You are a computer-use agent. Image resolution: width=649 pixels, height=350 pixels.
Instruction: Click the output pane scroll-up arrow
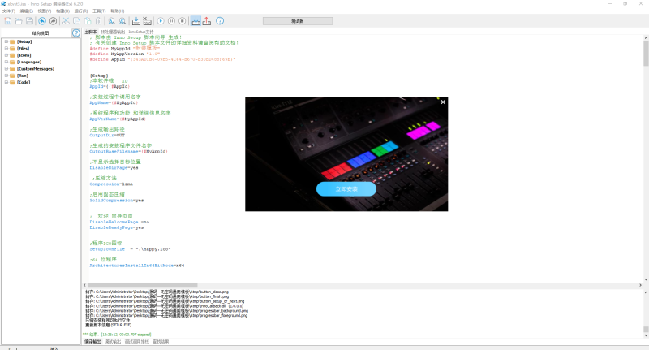click(646, 292)
